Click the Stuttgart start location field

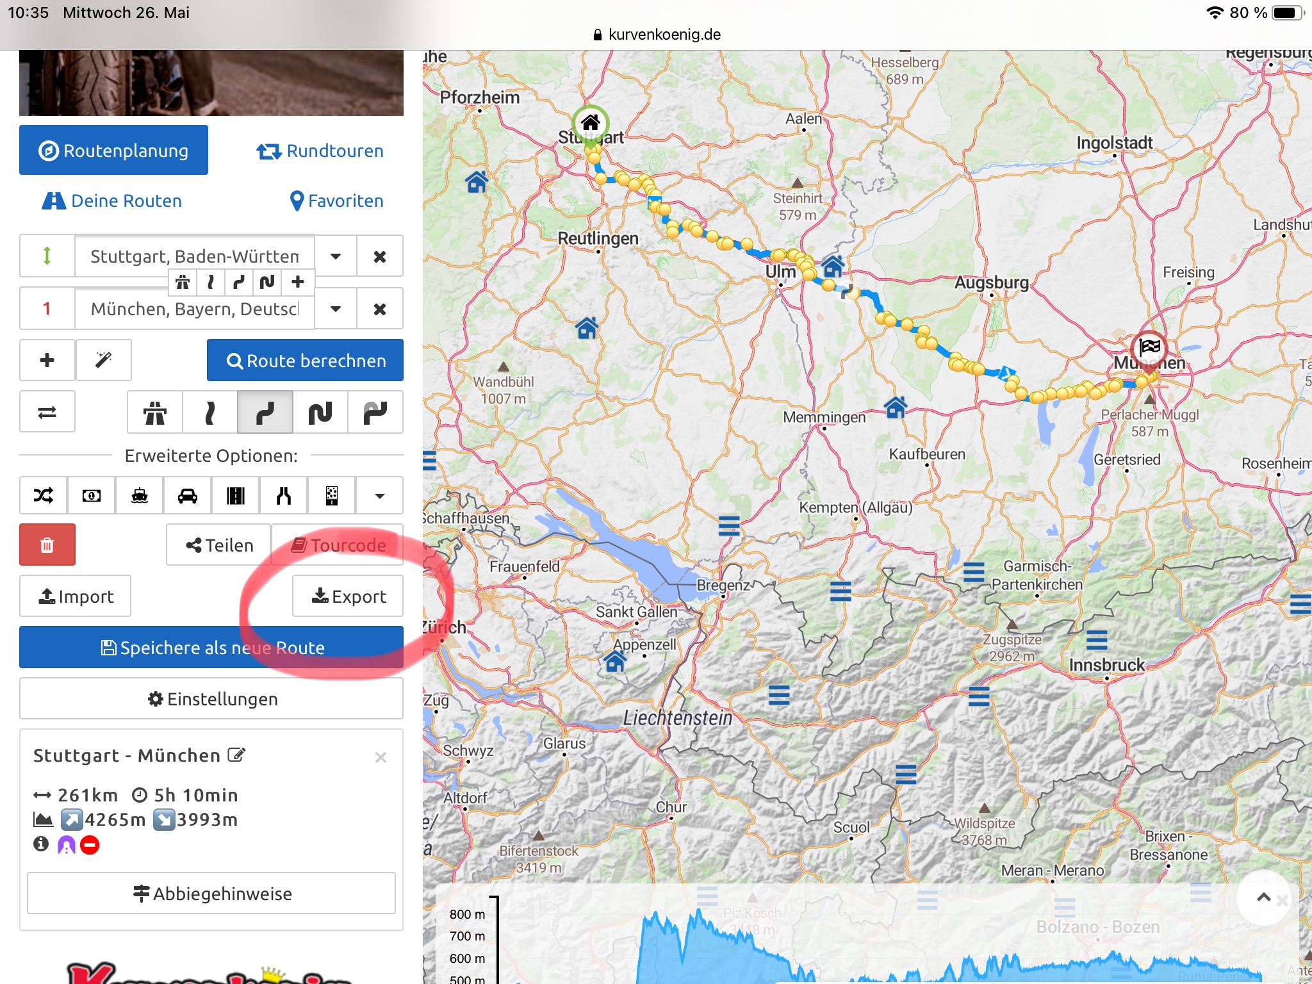(195, 256)
